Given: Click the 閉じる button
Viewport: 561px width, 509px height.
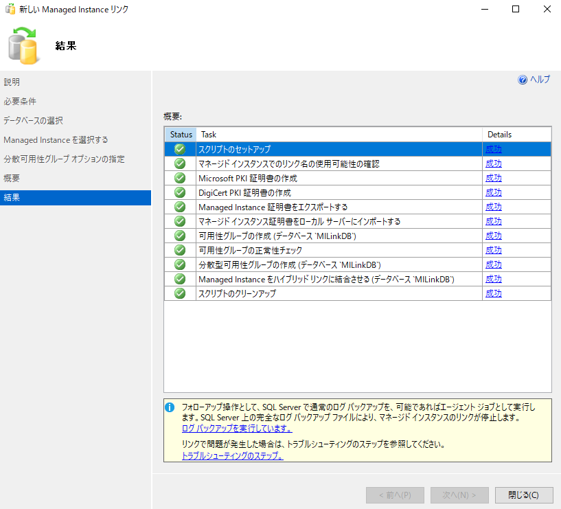Looking at the screenshot, I should 523,495.
